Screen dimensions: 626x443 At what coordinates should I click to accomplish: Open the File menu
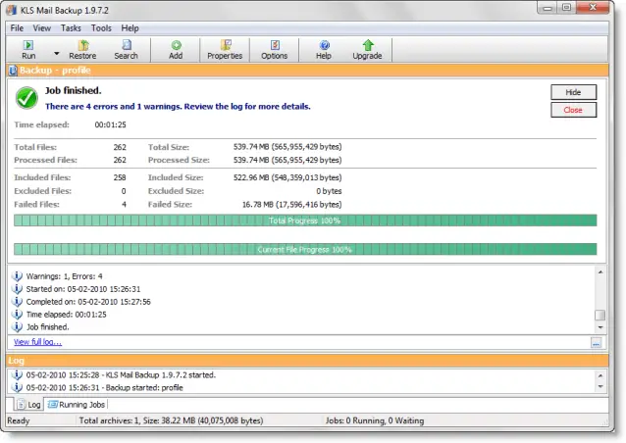pyautogui.click(x=17, y=27)
